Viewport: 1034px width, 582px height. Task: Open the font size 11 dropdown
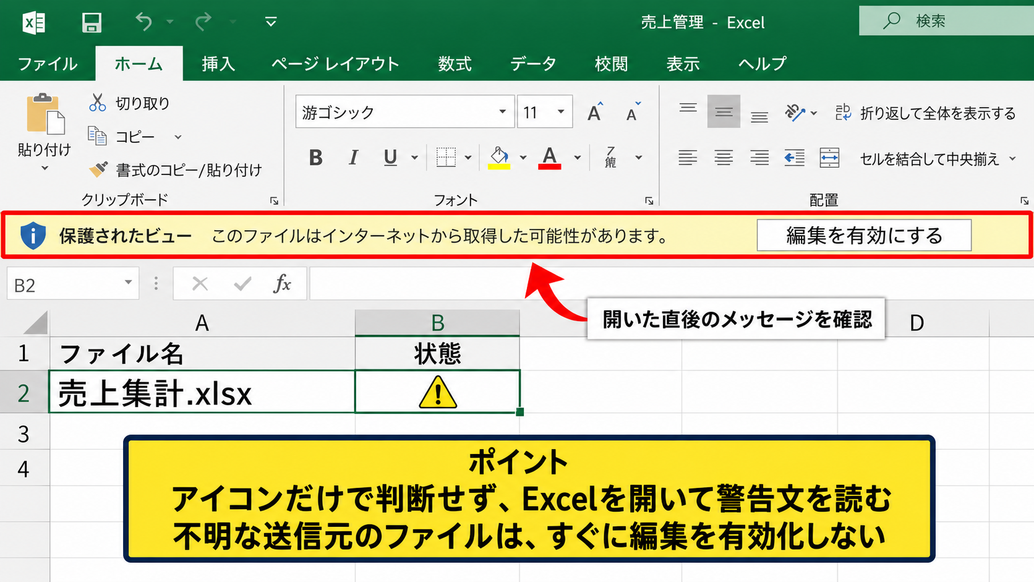(x=561, y=112)
